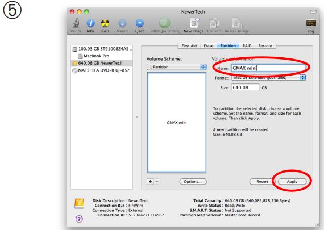Open the Options... button
The image size is (324, 230).
coord(193,182)
